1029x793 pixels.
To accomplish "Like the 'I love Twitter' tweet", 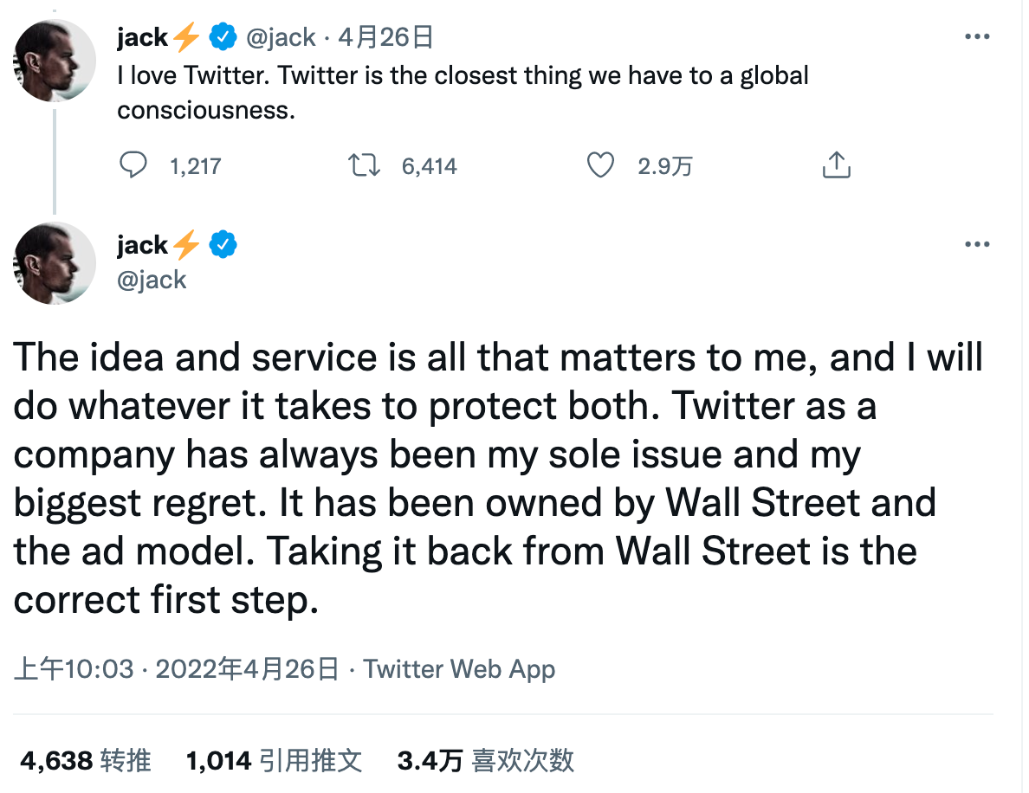I will 600,164.
